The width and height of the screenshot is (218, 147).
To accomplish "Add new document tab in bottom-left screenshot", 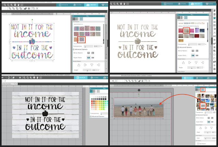I will [16, 84].
